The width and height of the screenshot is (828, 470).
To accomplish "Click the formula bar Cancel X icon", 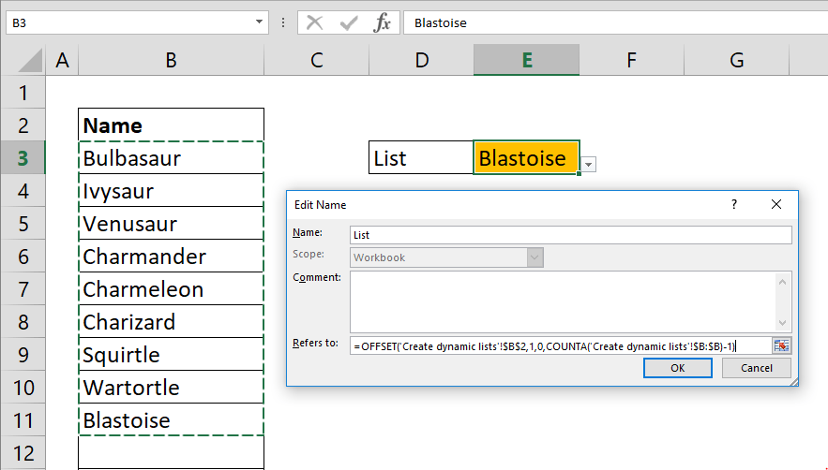I will point(315,23).
